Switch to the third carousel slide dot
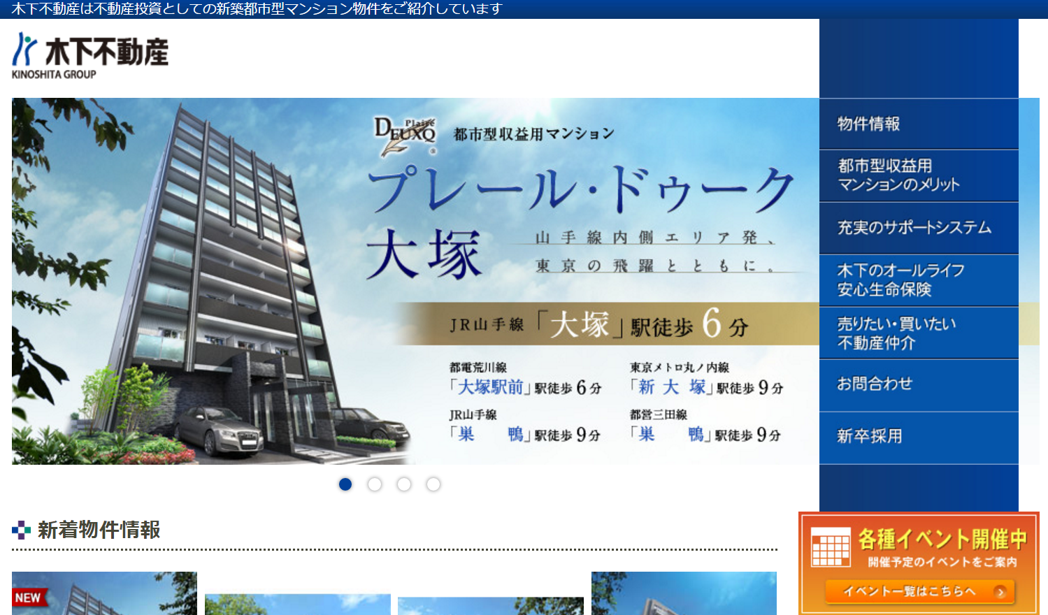This screenshot has height=615, width=1048. (x=404, y=484)
